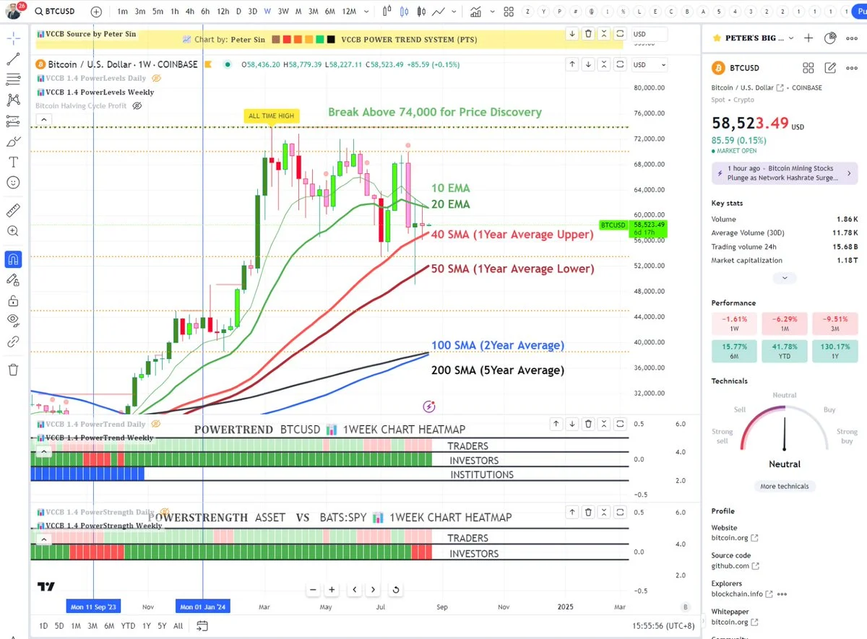Click the More technicals button
867x639 pixels.
click(x=784, y=486)
